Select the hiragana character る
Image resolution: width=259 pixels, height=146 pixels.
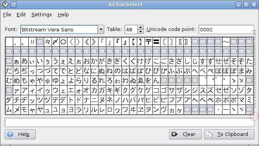pos(94,80)
